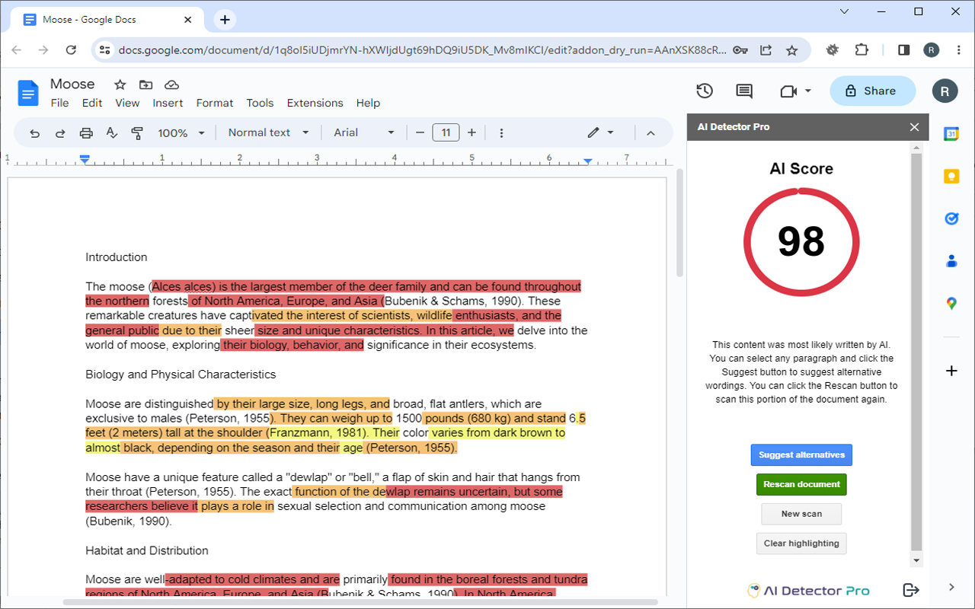Click the Suggest alternatives button
The width and height of the screenshot is (975, 609).
point(801,455)
